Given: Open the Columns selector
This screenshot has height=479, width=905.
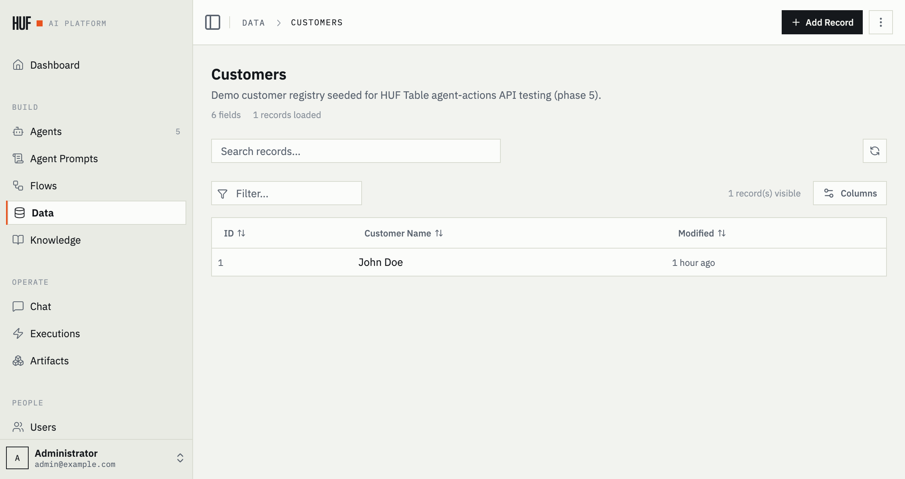Looking at the screenshot, I should click(x=850, y=193).
